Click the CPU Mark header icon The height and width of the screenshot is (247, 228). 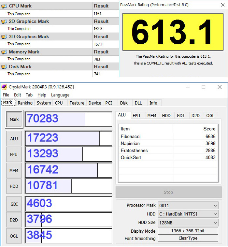pyautogui.click(x=4, y=6)
